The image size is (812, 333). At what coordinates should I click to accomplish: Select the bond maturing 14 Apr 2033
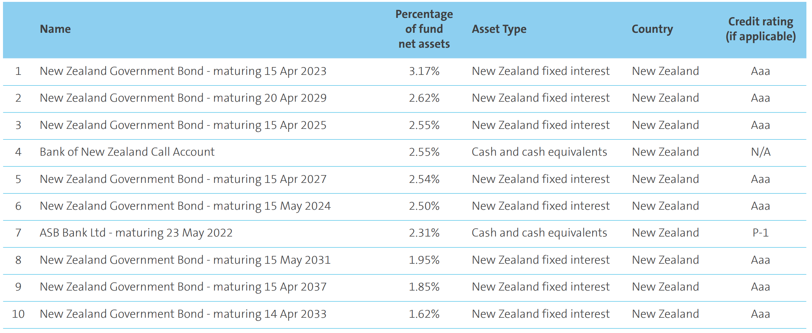click(183, 314)
